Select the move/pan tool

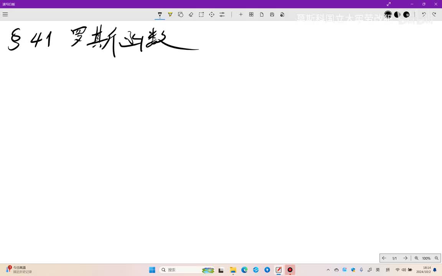pyautogui.click(x=212, y=14)
